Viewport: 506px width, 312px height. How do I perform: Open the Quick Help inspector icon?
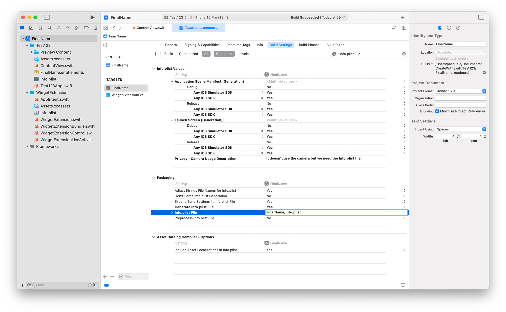coord(458,28)
